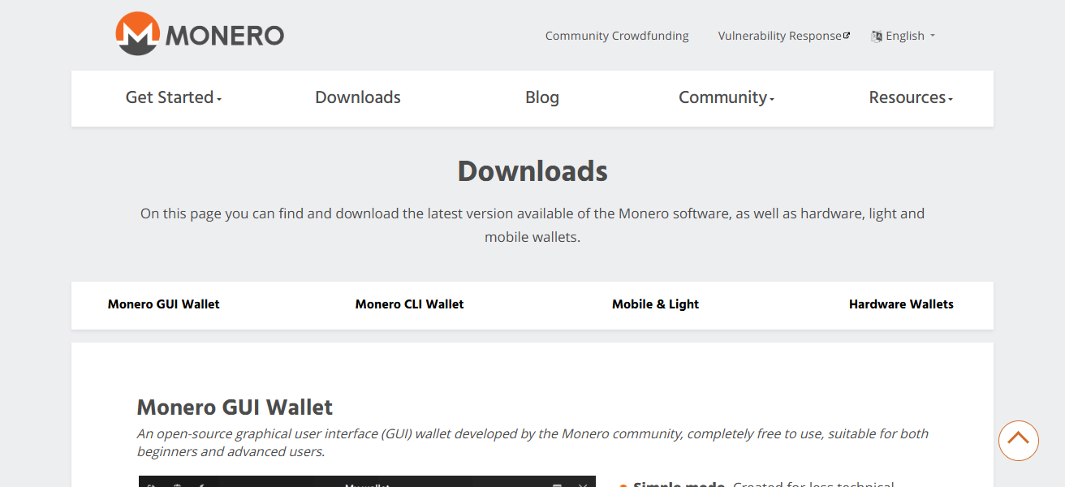Image resolution: width=1065 pixels, height=487 pixels.
Task: Click the intro paragraph about latest version
Action: [532, 226]
